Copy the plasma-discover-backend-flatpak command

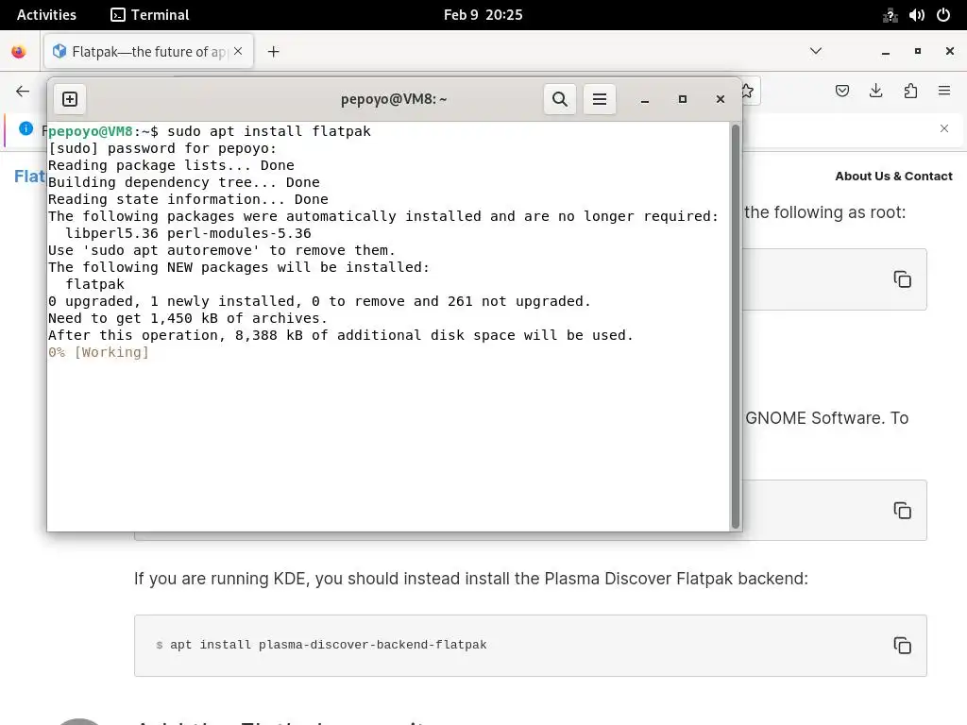902,646
